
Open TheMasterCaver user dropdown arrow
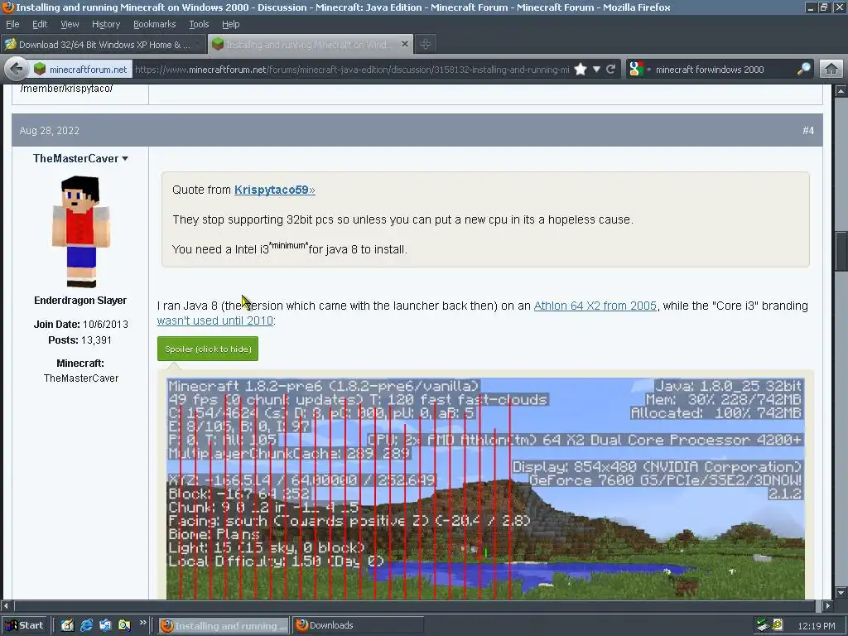click(x=125, y=158)
